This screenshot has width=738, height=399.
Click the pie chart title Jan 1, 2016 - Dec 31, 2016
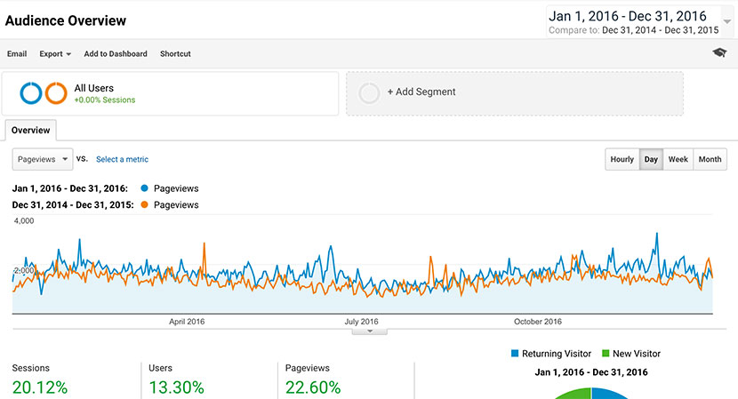point(591,372)
